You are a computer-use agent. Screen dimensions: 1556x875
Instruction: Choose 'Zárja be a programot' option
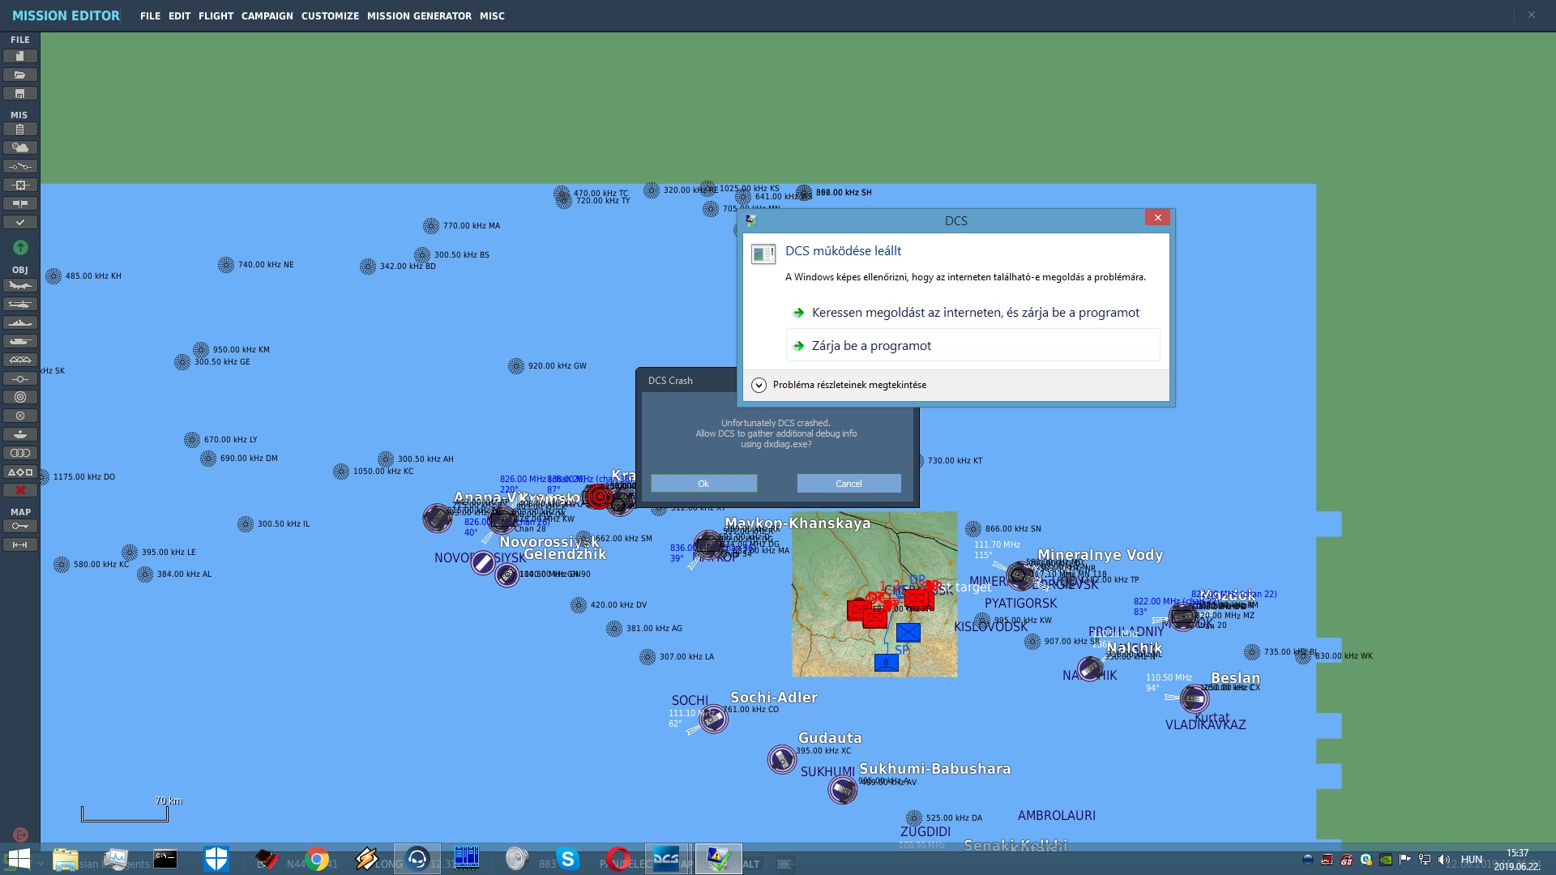[972, 345]
